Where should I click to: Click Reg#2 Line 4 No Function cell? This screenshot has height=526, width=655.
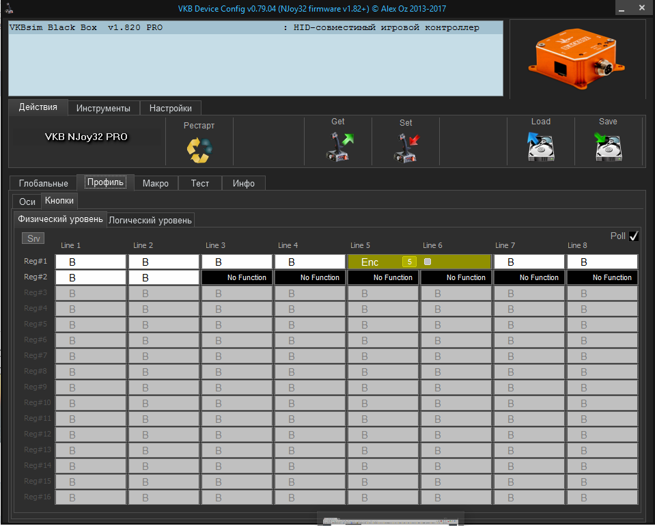pyautogui.click(x=310, y=277)
